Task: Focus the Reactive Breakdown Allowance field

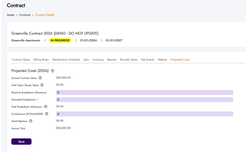Action: click(144, 93)
